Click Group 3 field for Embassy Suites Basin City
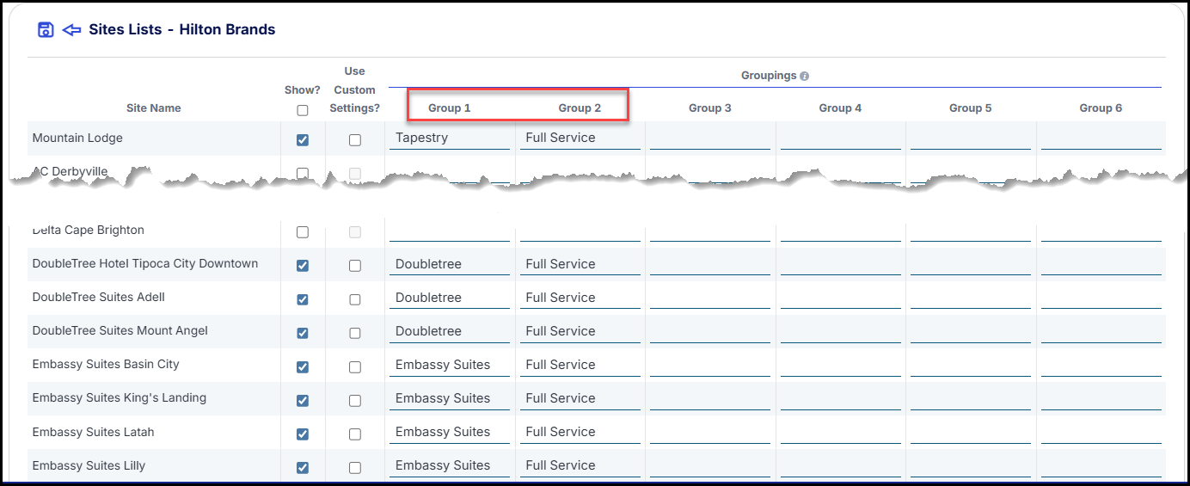Viewport: 1190px width, 486px height. coord(710,365)
